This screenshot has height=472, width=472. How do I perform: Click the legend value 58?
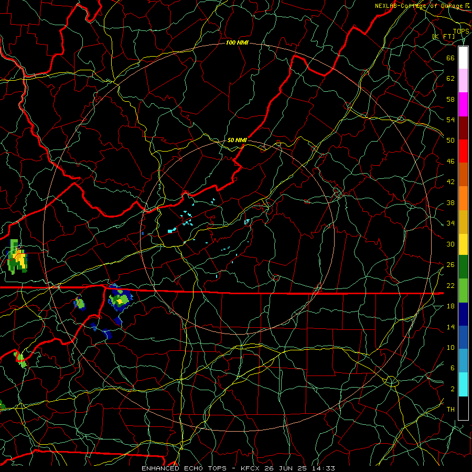click(450, 99)
